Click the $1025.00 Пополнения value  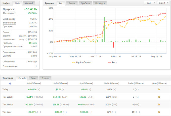pyautogui.click(x=32, y=52)
